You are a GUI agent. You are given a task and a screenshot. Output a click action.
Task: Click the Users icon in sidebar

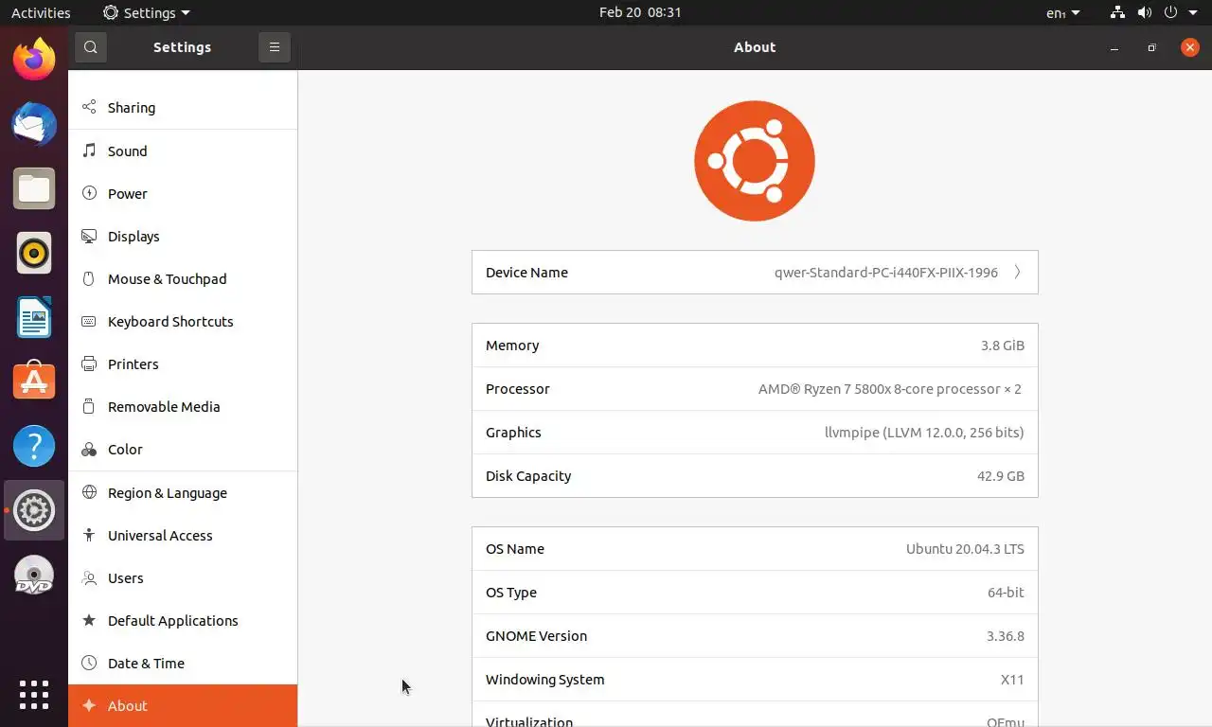(89, 577)
